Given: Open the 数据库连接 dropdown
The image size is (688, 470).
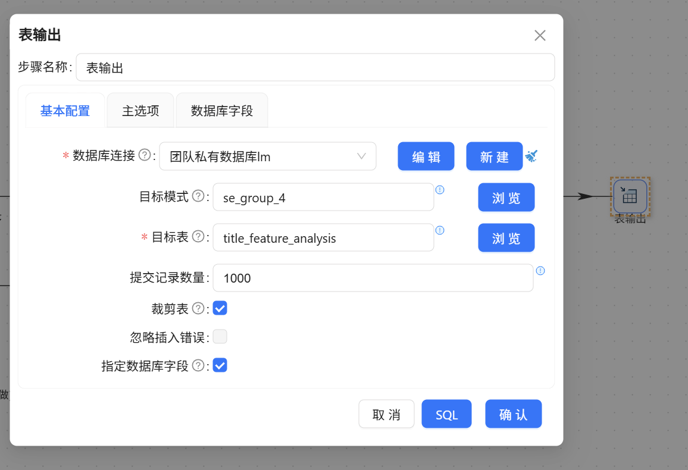Looking at the screenshot, I should pyautogui.click(x=268, y=156).
